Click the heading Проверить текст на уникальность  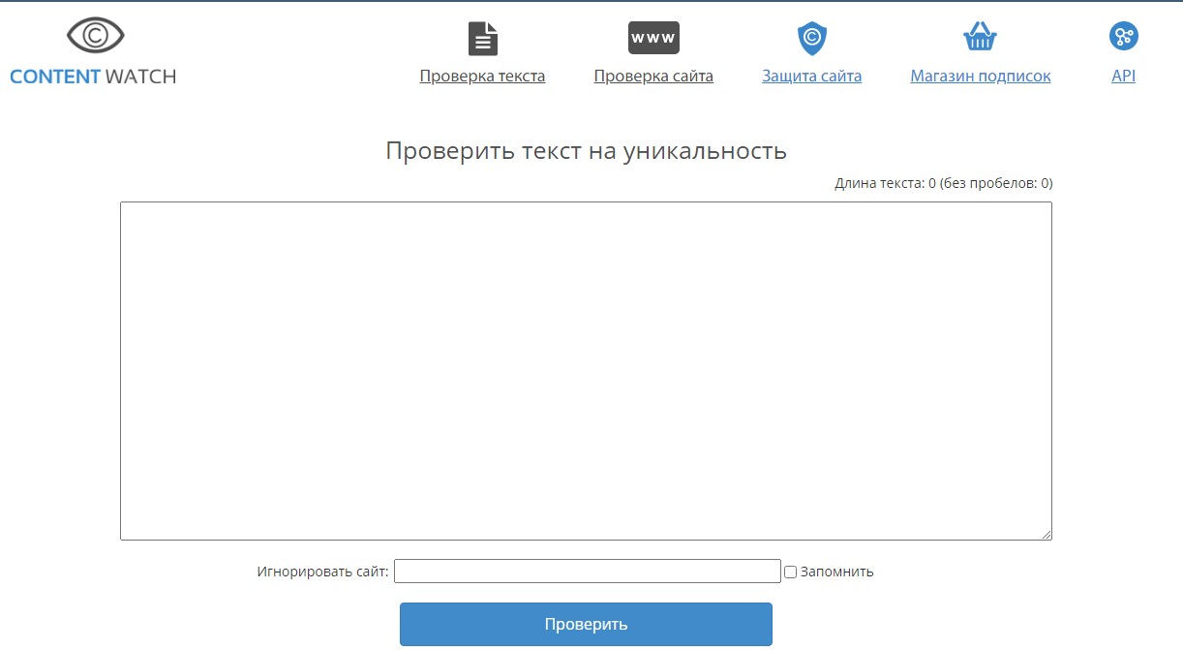coord(586,151)
